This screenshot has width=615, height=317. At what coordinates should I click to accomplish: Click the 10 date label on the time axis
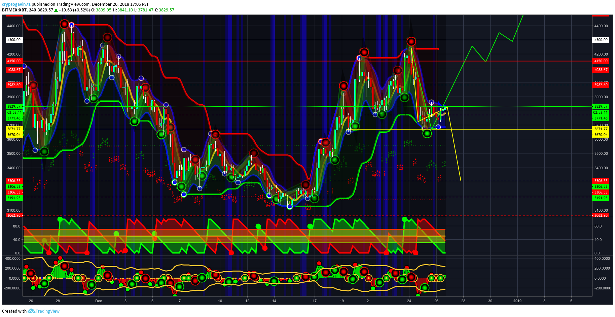(x=220, y=301)
